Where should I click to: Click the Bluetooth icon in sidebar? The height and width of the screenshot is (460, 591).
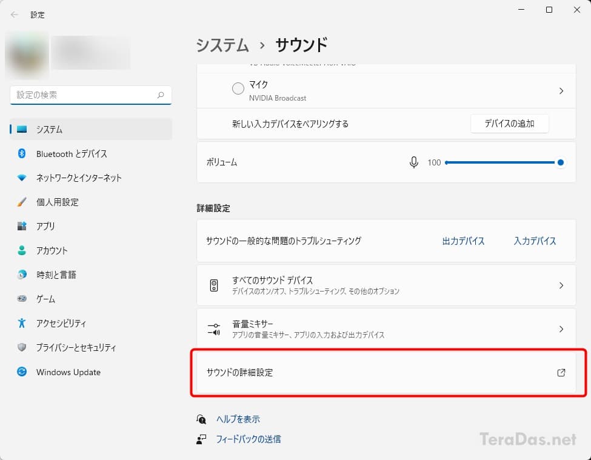[22, 153]
